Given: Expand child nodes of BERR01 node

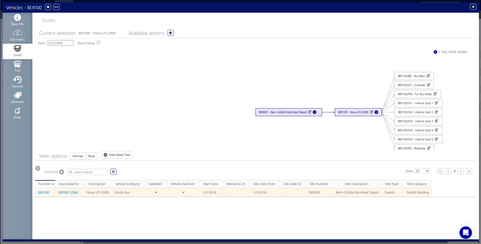Looking at the screenshot, I should 315,112.
